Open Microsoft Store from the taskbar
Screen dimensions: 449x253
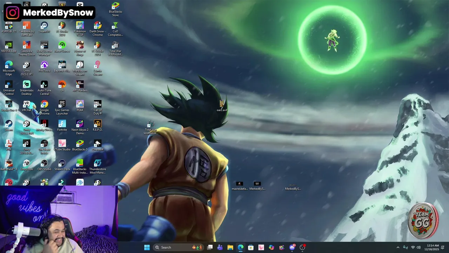(x=251, y=247)
